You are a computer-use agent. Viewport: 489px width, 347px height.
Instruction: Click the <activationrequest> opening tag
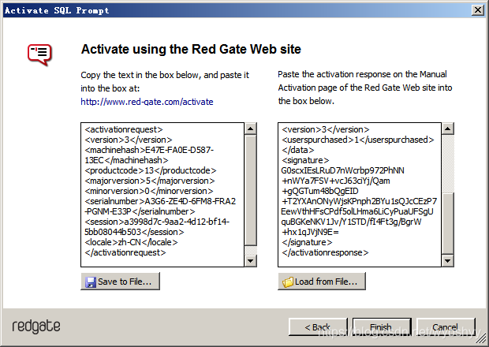124,129
